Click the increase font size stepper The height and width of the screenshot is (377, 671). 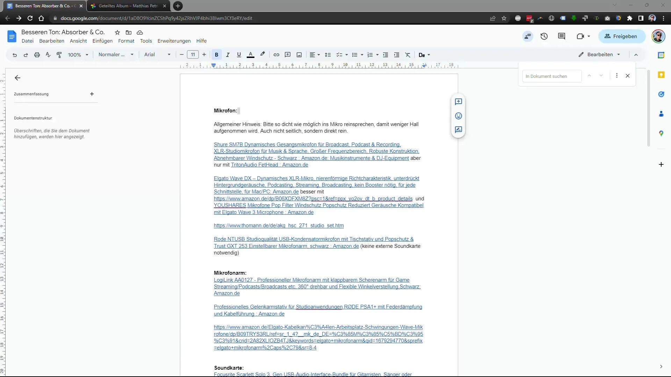[204, 55]
